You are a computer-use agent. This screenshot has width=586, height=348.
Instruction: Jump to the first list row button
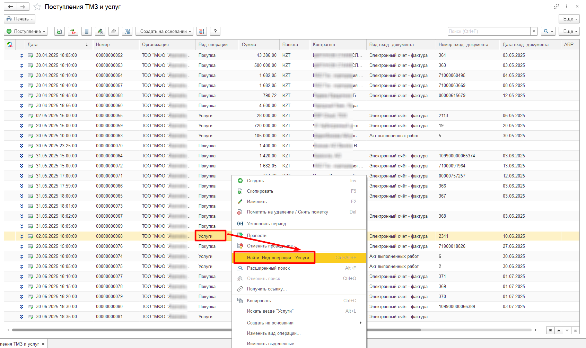pos(550,330)
